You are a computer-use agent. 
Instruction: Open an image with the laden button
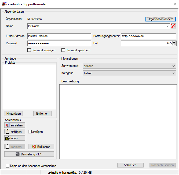(x=15, y=138)
